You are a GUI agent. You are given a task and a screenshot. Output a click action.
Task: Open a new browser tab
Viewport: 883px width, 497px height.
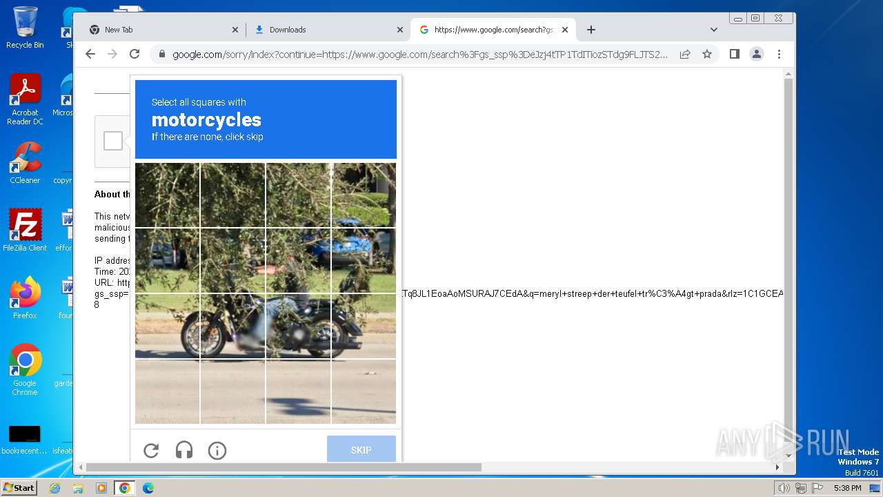click(x=591, y=30)
